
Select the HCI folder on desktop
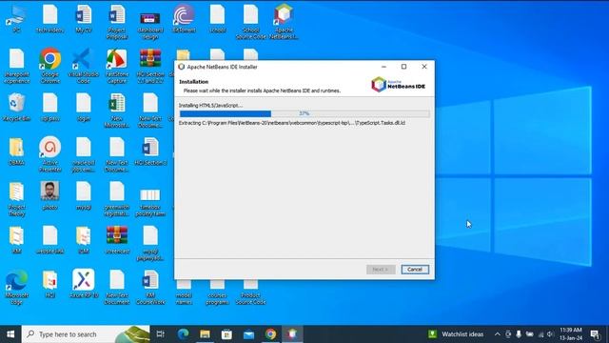50,284
